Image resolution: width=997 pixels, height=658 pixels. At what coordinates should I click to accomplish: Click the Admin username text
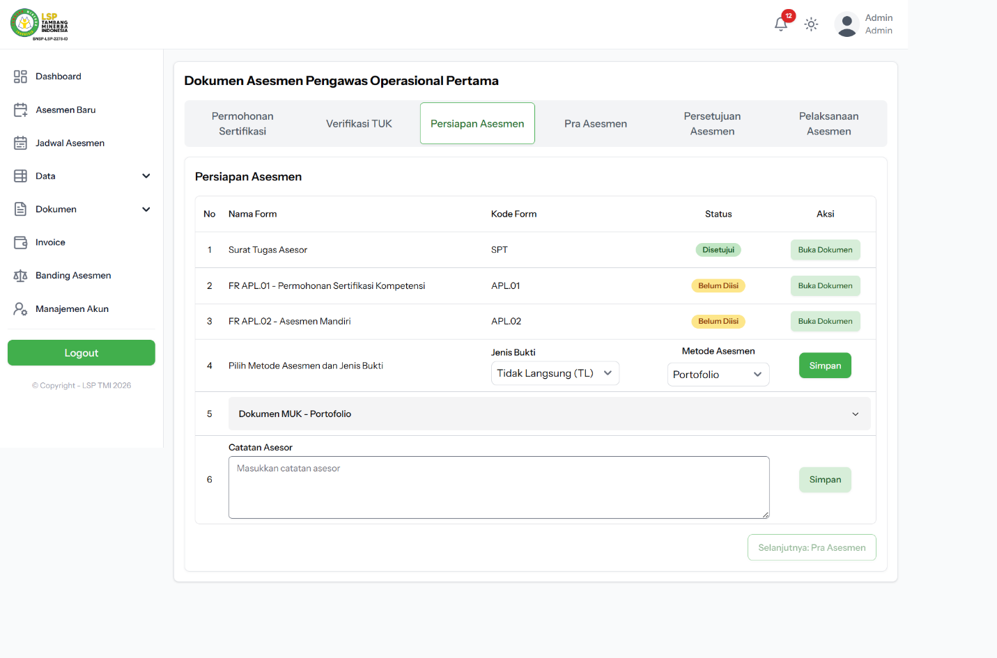[x=879, y=18]
